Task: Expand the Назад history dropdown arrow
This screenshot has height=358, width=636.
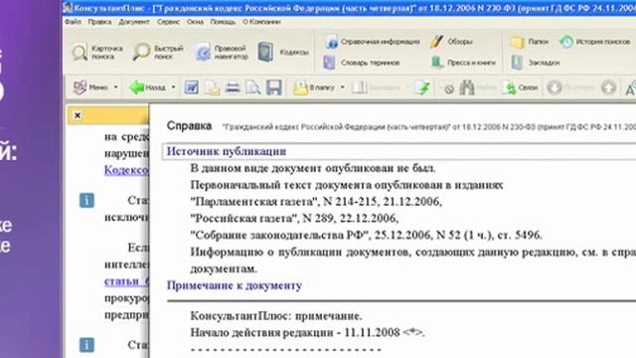Action: click(173, 88)
